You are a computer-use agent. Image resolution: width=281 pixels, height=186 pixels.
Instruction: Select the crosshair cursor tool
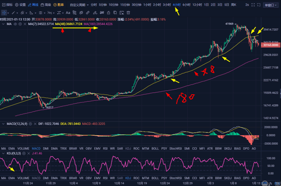click(4, 13)
